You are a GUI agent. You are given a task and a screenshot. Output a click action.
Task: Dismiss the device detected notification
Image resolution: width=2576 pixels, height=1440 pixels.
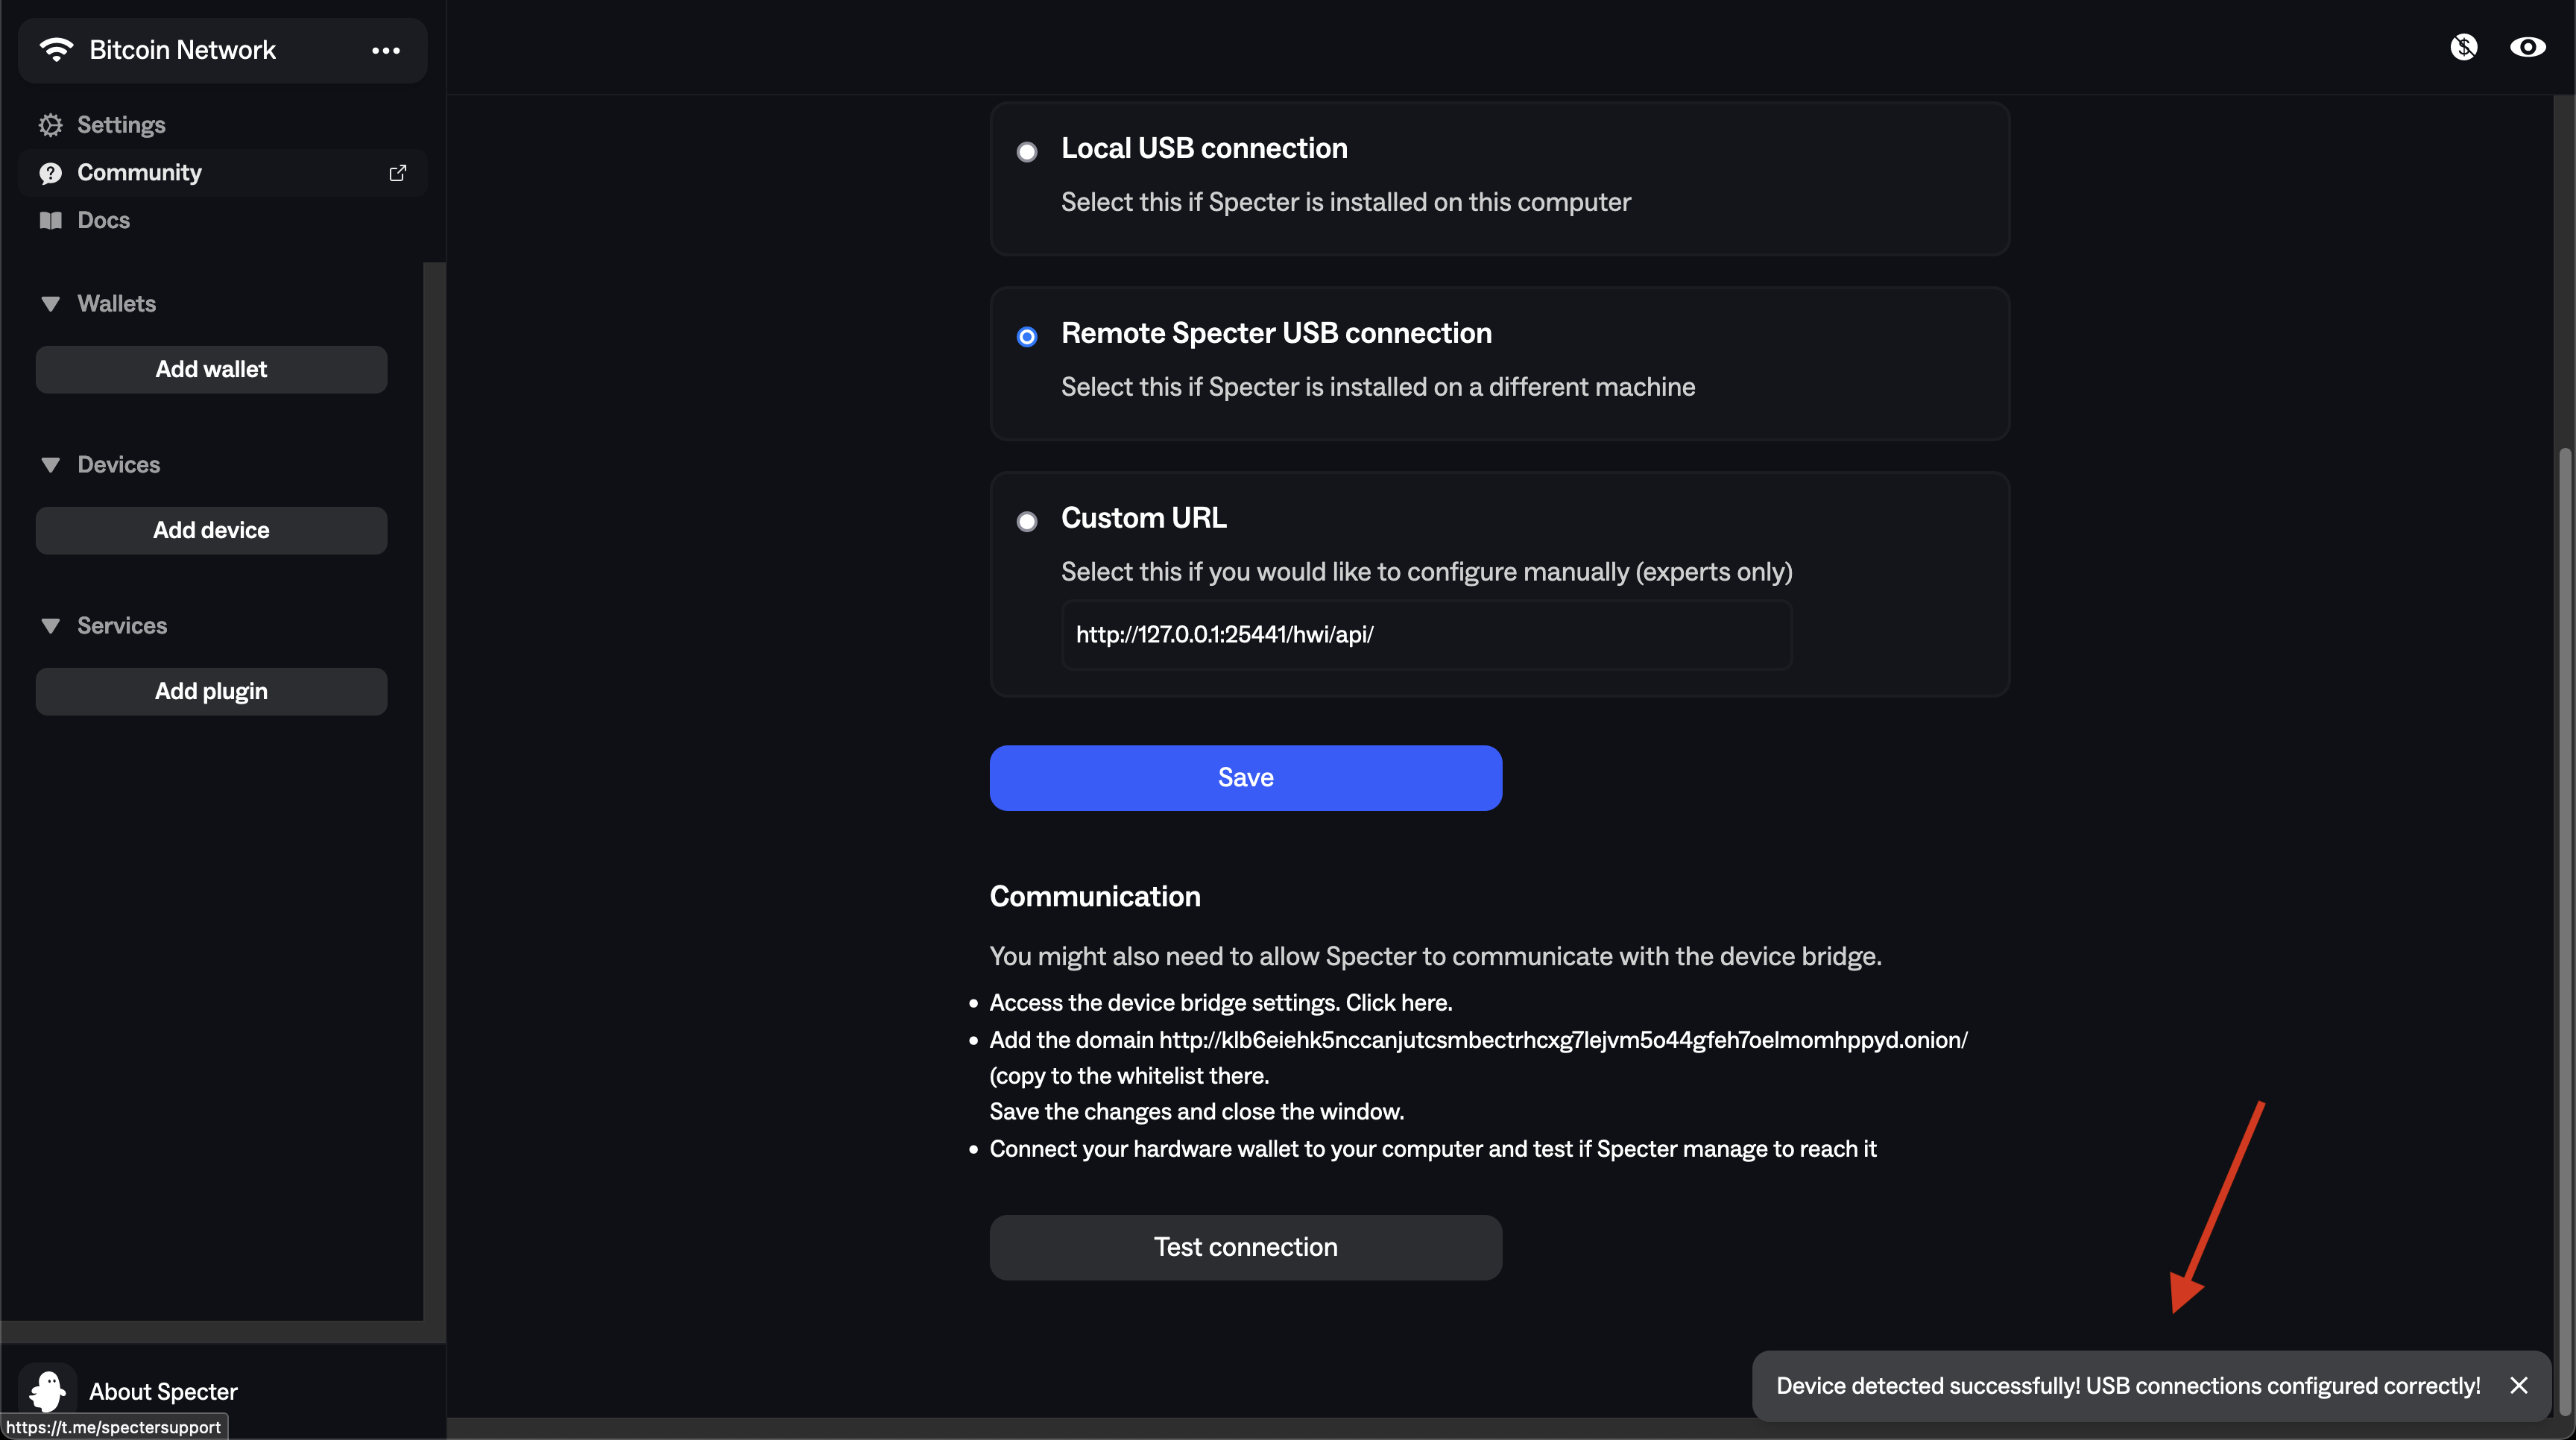click(2518, 1385)
